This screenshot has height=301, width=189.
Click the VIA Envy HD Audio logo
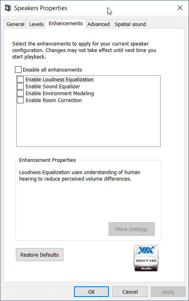pyautogui.click(x=146, y=257)
